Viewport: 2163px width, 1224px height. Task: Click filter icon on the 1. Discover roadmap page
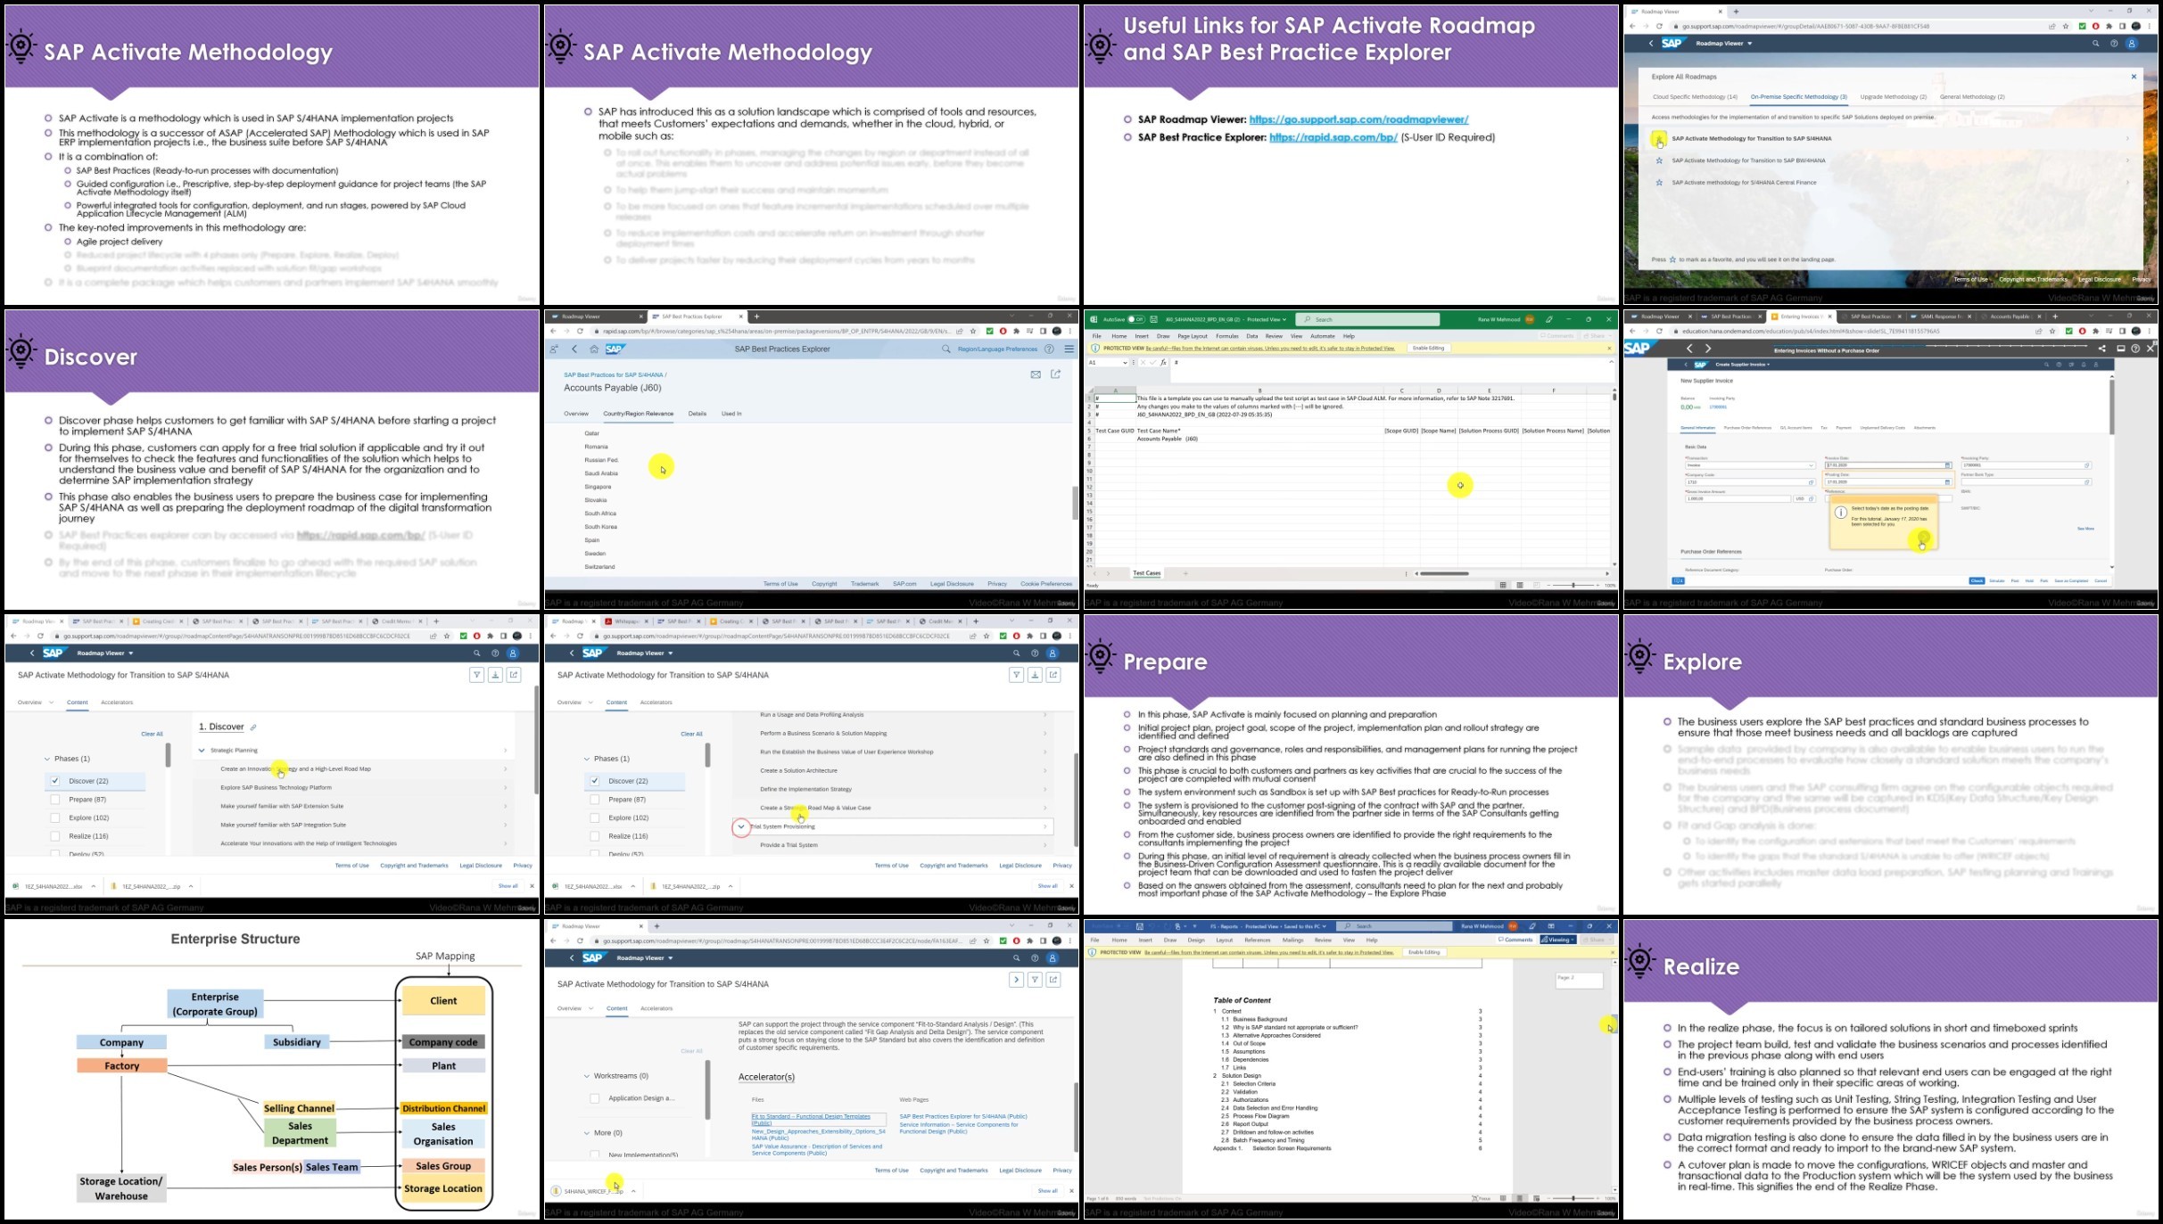pyautogui.click(x=477, y=675)
